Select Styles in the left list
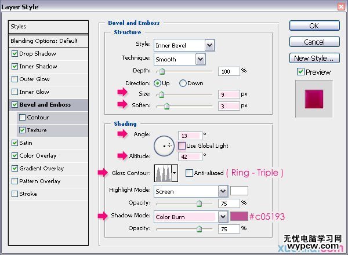The image size is (348, 255). 48,27
